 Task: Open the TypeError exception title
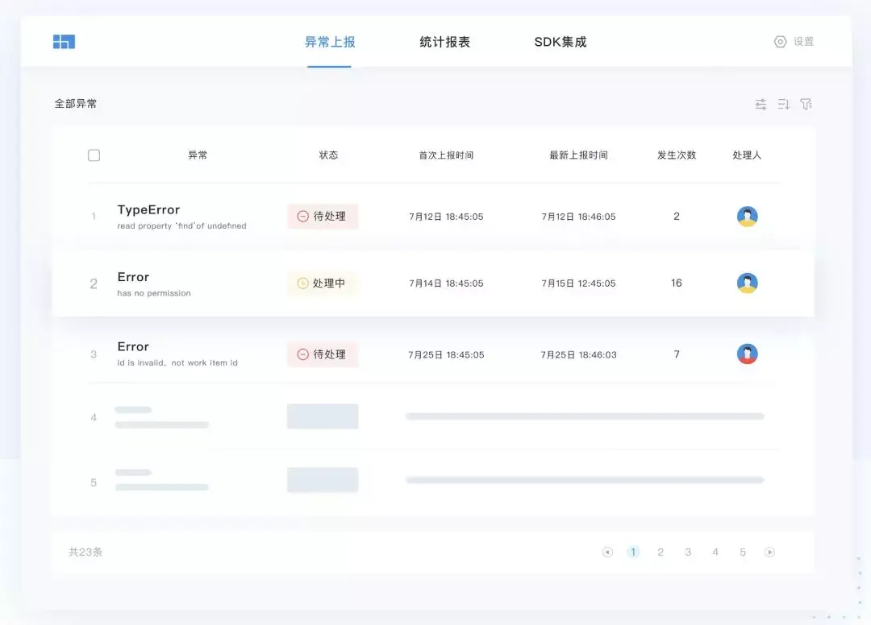click(148, 209)
